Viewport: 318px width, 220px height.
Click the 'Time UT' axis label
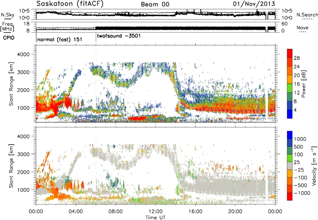155,218
